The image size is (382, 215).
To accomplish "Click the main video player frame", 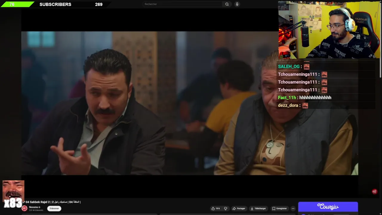I will (190, 103).
